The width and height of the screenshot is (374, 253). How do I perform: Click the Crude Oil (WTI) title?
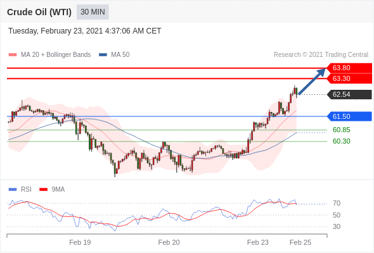click(x=39, y=12)
